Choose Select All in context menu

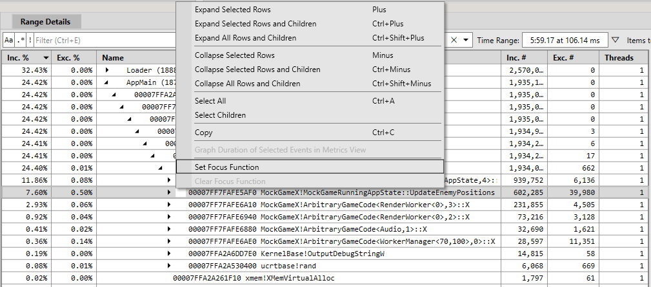(310, 100)
